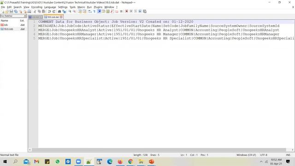Click the Folder as Workspace icon

click(117, 12)
